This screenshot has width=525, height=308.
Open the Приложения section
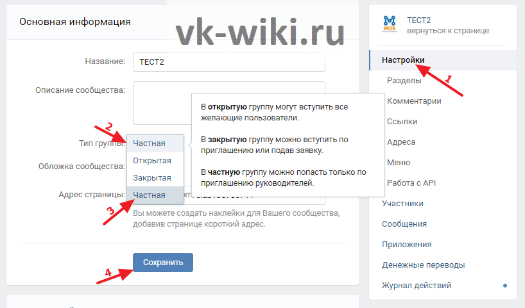coord(406,245)
